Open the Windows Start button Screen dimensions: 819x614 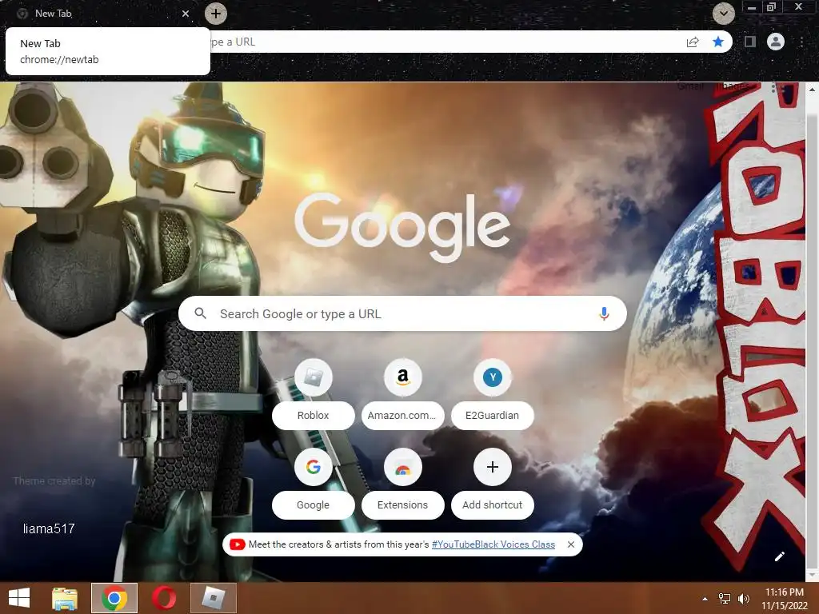[19, 598]
